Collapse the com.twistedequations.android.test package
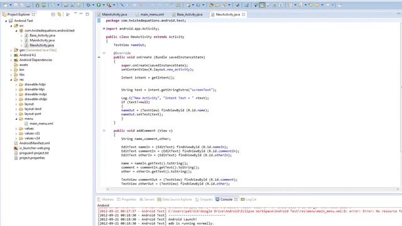402x226 pixels. [x=16, y=31]
